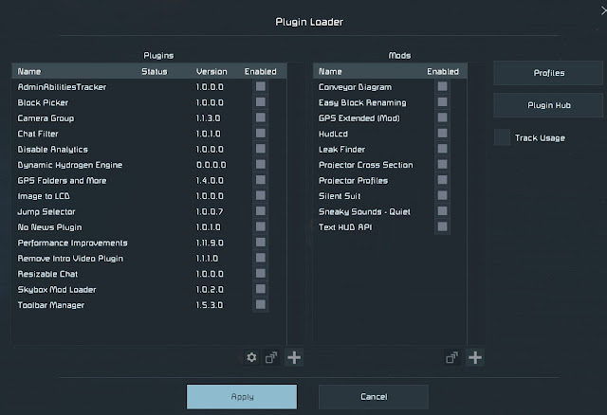Select the Text HUD API mod name

click(x=345, y=227)
